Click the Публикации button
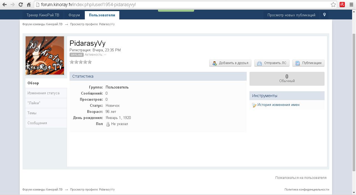The height and width of the screenshot is (195, 356). pyautogui.click(x=308, y=63)
